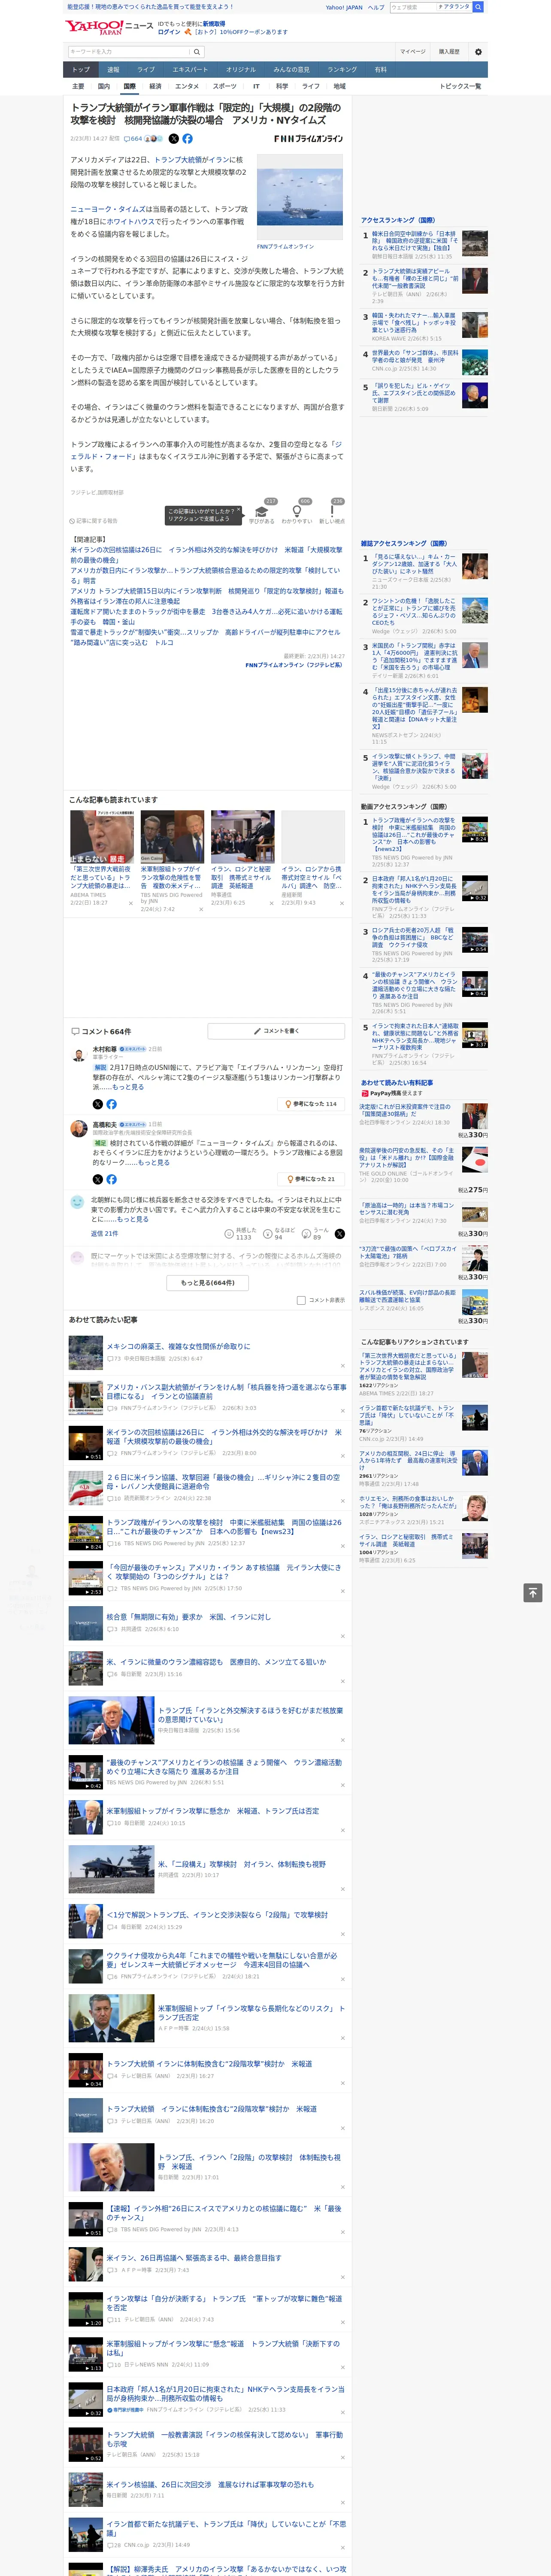Select the ランキング tab
The width and height of the screenshot is (551, 2576).
coord(342,70)
